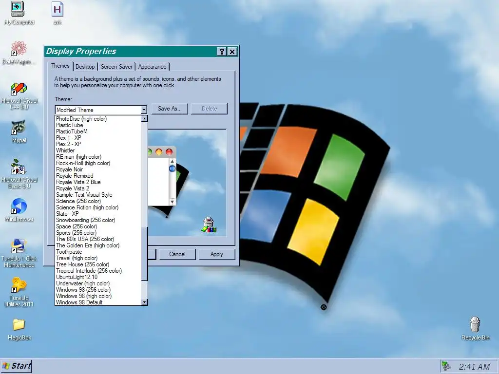This screenshot has height=374, width=499.
Task: Switch to the Appearance tab
Action: (x=152, y=66)
